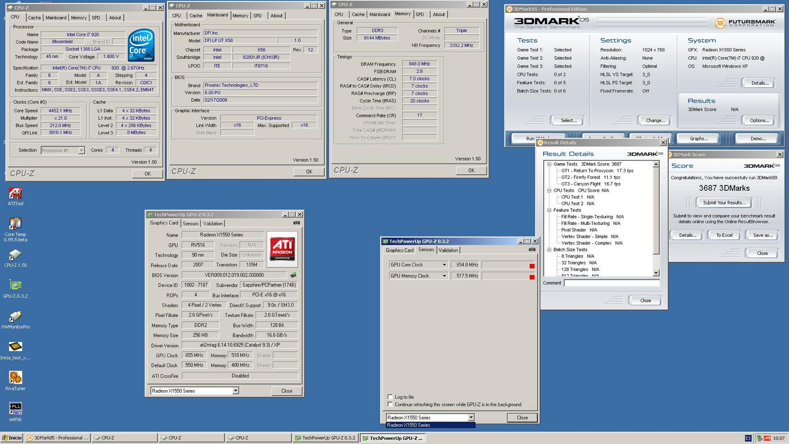Open GPU Core Clock sensor dropdown
Viewport: 789px width, 444px height.
point(444,265)
